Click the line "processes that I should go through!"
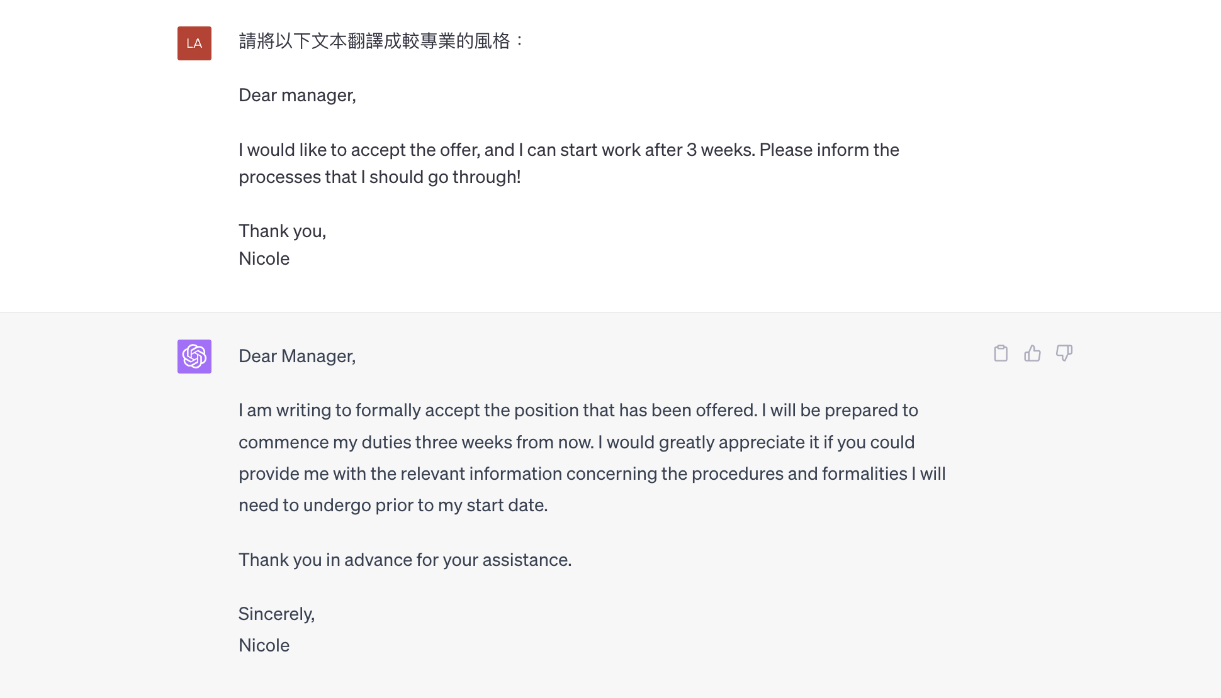Viewport: 1221px width, 698px height. coord(380,177)
